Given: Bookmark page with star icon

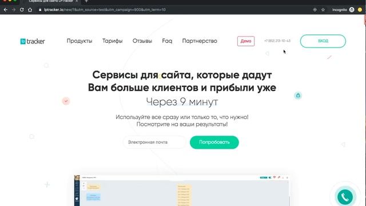Looking at the screenshot, I should coord(323,10).
